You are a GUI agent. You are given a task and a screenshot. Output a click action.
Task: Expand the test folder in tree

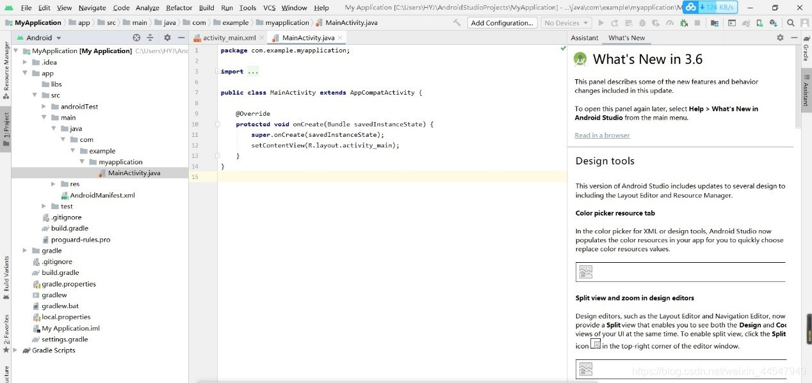point(44,206)
